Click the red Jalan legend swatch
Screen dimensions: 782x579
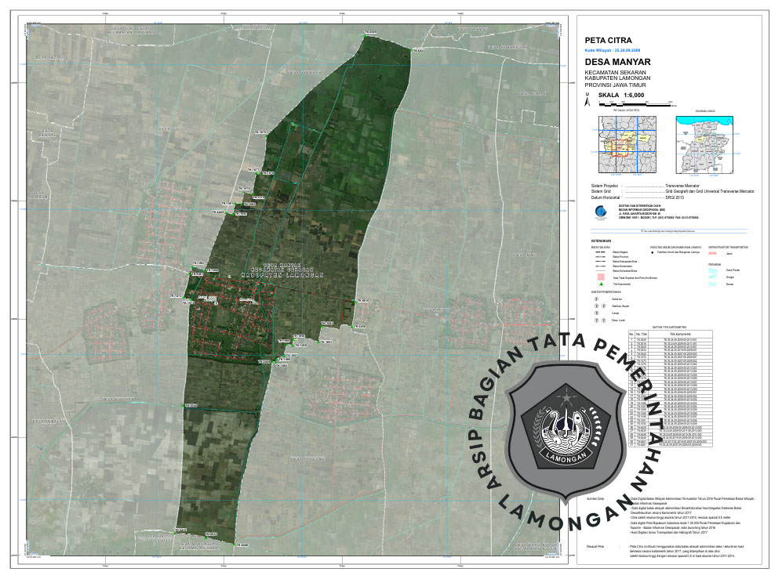click(714, 253)
